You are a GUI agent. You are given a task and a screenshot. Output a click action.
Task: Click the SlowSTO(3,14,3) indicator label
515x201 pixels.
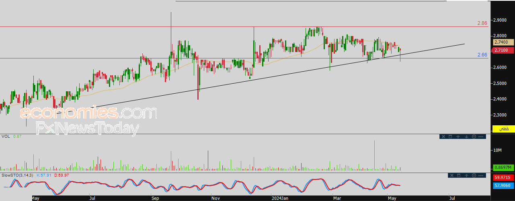pos(18,175)
